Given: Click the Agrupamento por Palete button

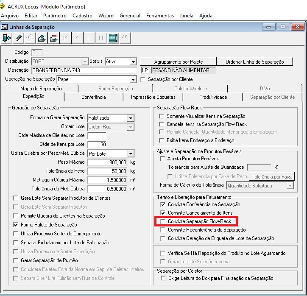Looking at the screenshot, I should click(x=179, y=62).
